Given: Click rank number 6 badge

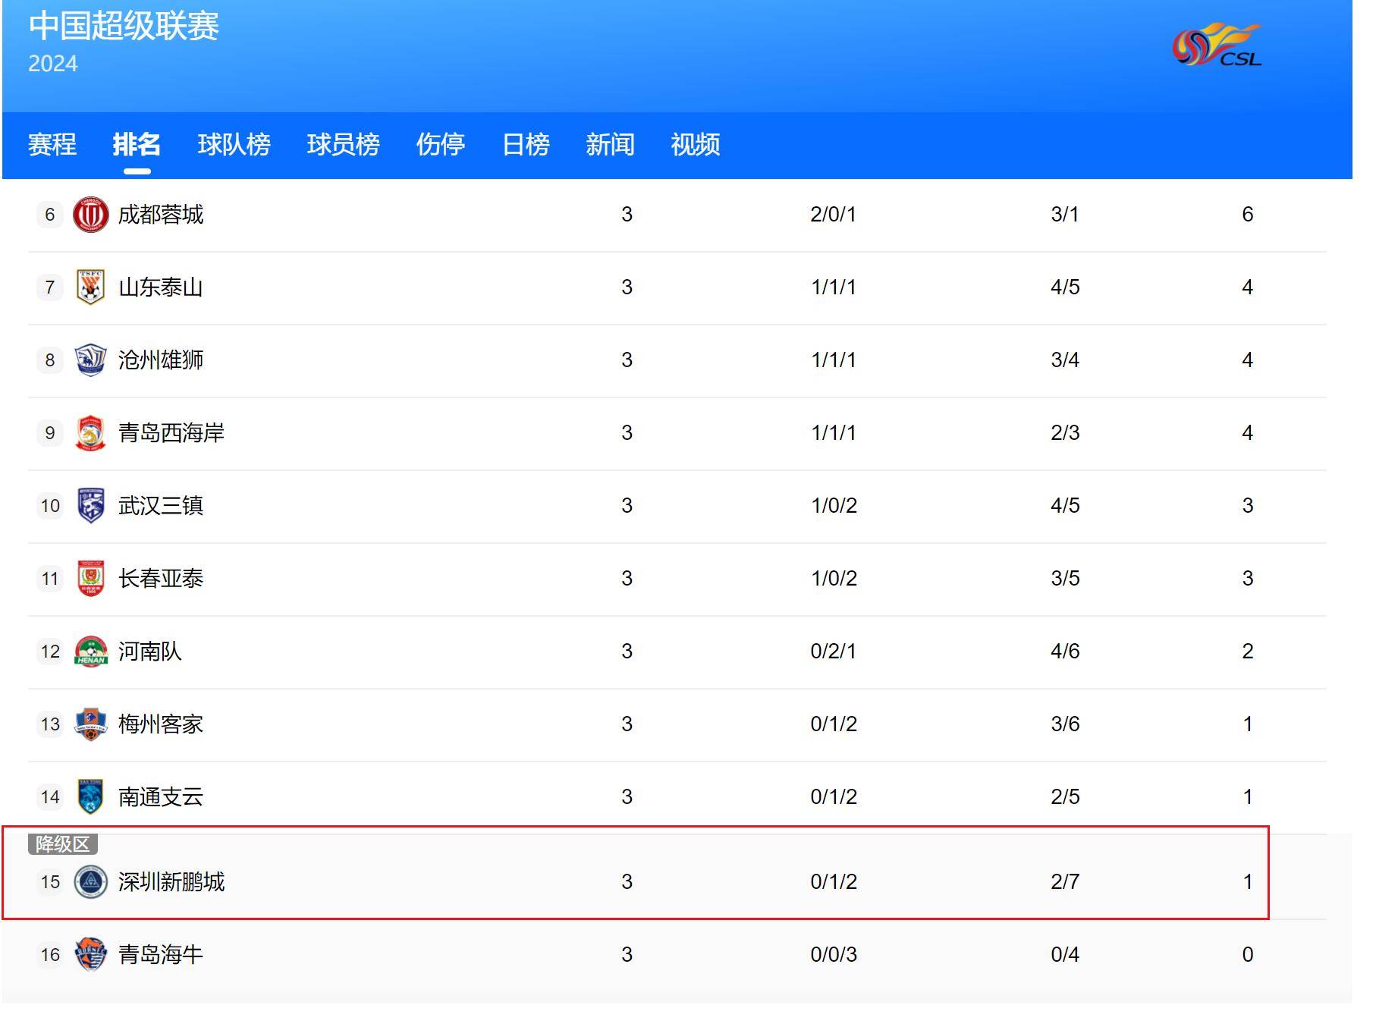Looking at the screenshot, I should click(50, 215).
